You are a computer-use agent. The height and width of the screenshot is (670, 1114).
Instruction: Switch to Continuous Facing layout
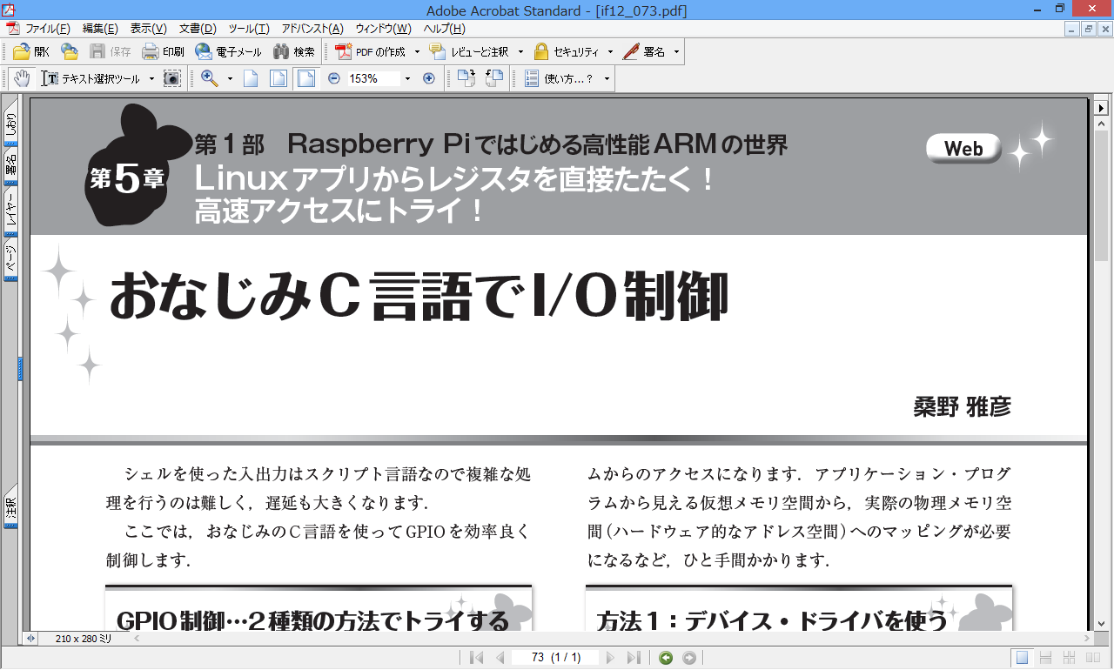pos(1069,658)
